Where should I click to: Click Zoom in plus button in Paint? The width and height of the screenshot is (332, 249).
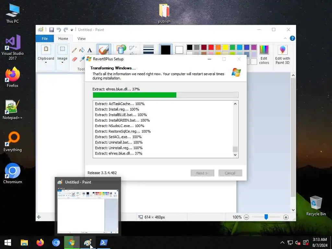(286, 217)
